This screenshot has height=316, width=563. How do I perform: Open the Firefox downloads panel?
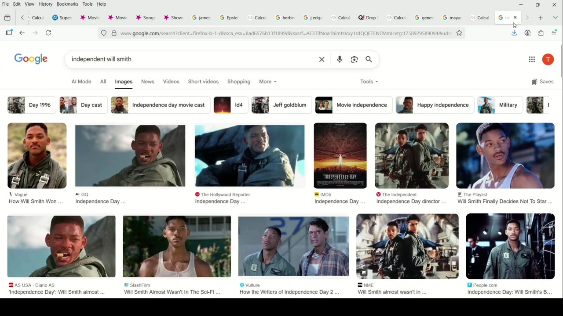(514, 33)
